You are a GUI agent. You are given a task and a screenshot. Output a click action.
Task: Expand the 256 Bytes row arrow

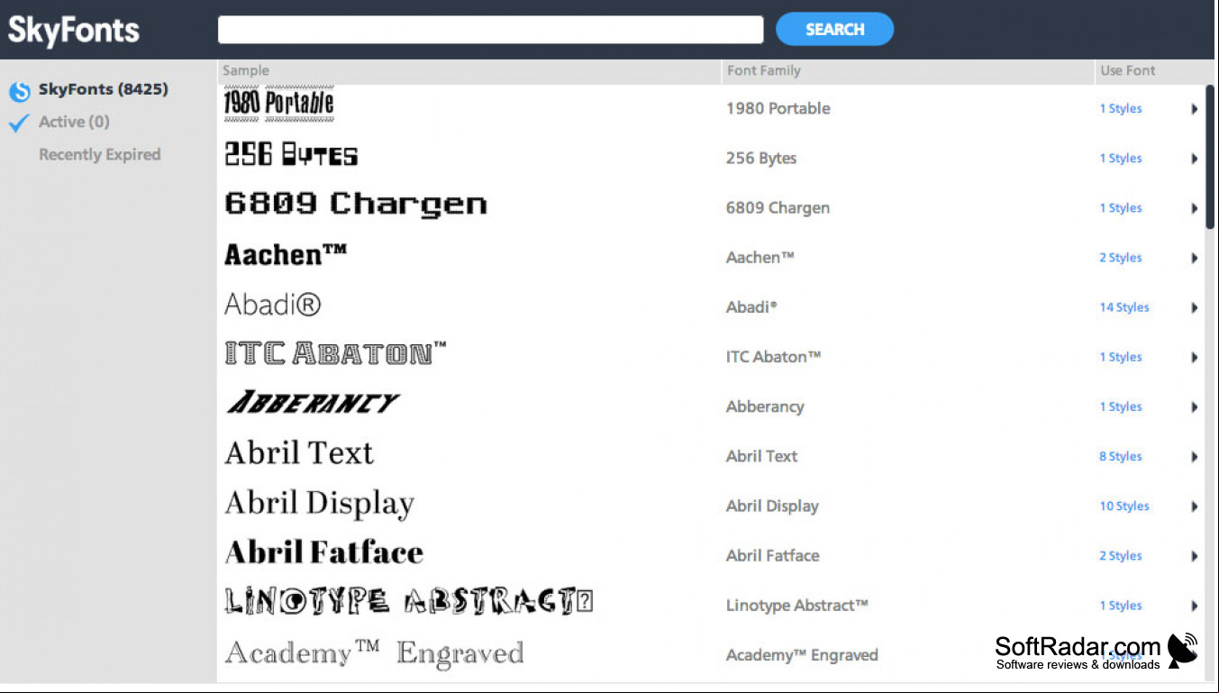pyautogui.click(x=1194, y=159)
